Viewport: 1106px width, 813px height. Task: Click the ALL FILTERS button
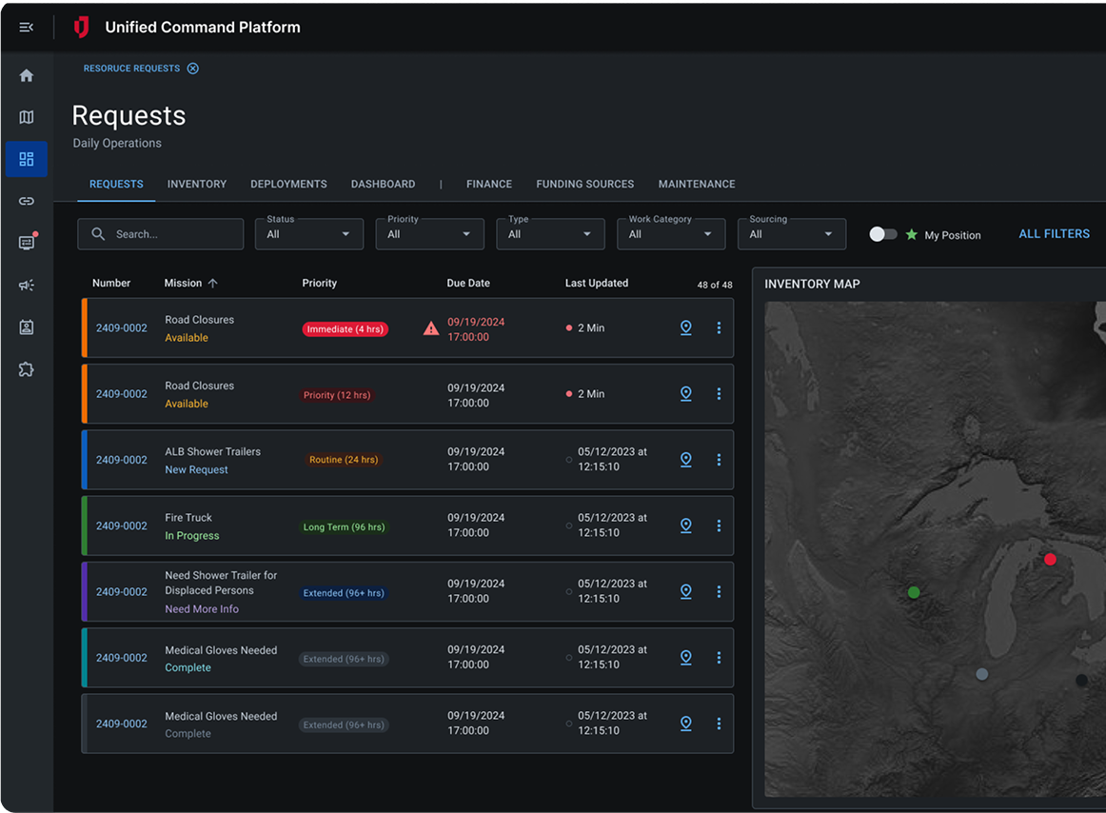[x=1054, y=234]
